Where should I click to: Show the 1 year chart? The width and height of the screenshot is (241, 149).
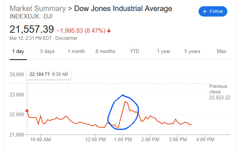point(163,52)
